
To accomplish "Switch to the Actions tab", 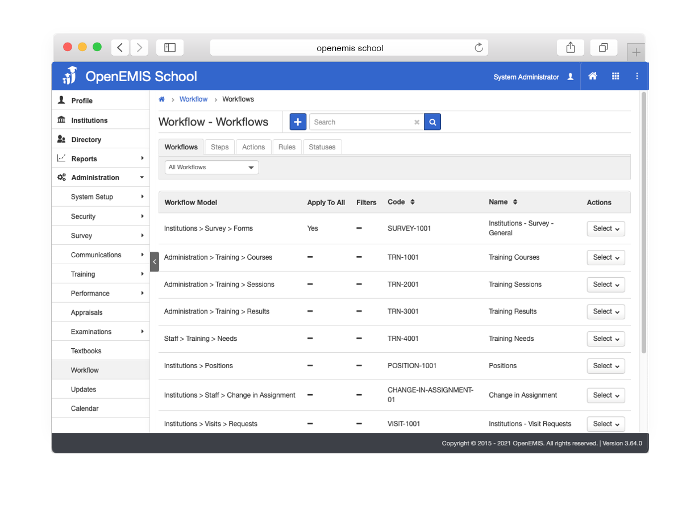I will 253,147.
